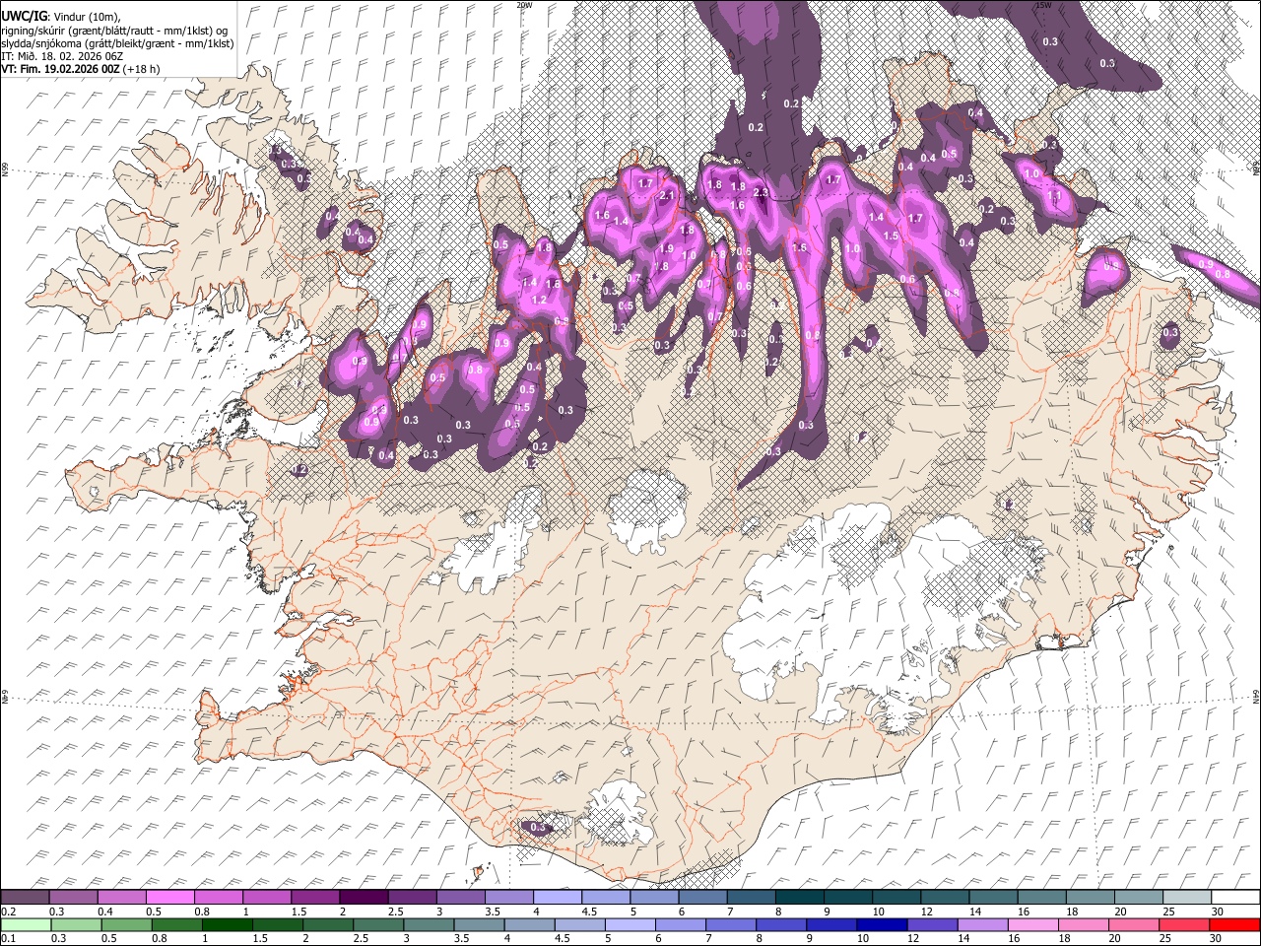1261x946 pixels.
Task: Select top legend swatch between 0.3 and 0.4
Action: tap(74, 898)
